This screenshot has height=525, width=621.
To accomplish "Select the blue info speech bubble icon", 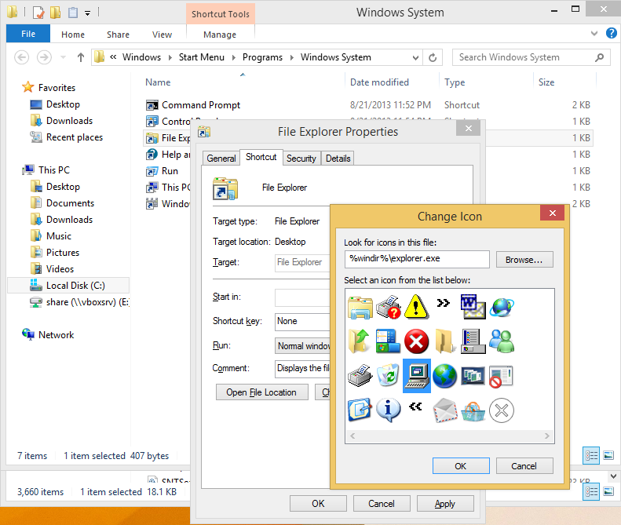I will pos(388,410).
